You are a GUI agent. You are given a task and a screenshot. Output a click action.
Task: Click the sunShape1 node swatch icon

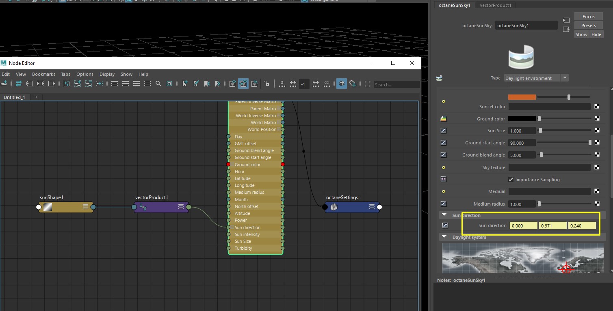point(48,207)
